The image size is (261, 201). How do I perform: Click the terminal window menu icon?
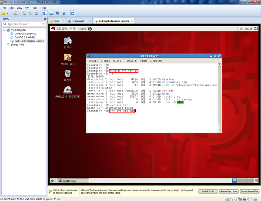(x=89, y=56)
